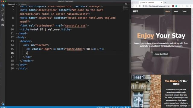
Task: Change language mode via HTML status item
Action: [x=122, y=107]
